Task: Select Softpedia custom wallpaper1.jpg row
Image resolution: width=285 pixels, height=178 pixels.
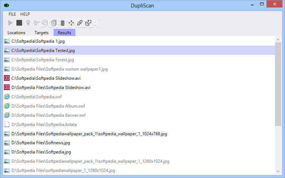Action: pyautogui.click(x=139, y=69)
